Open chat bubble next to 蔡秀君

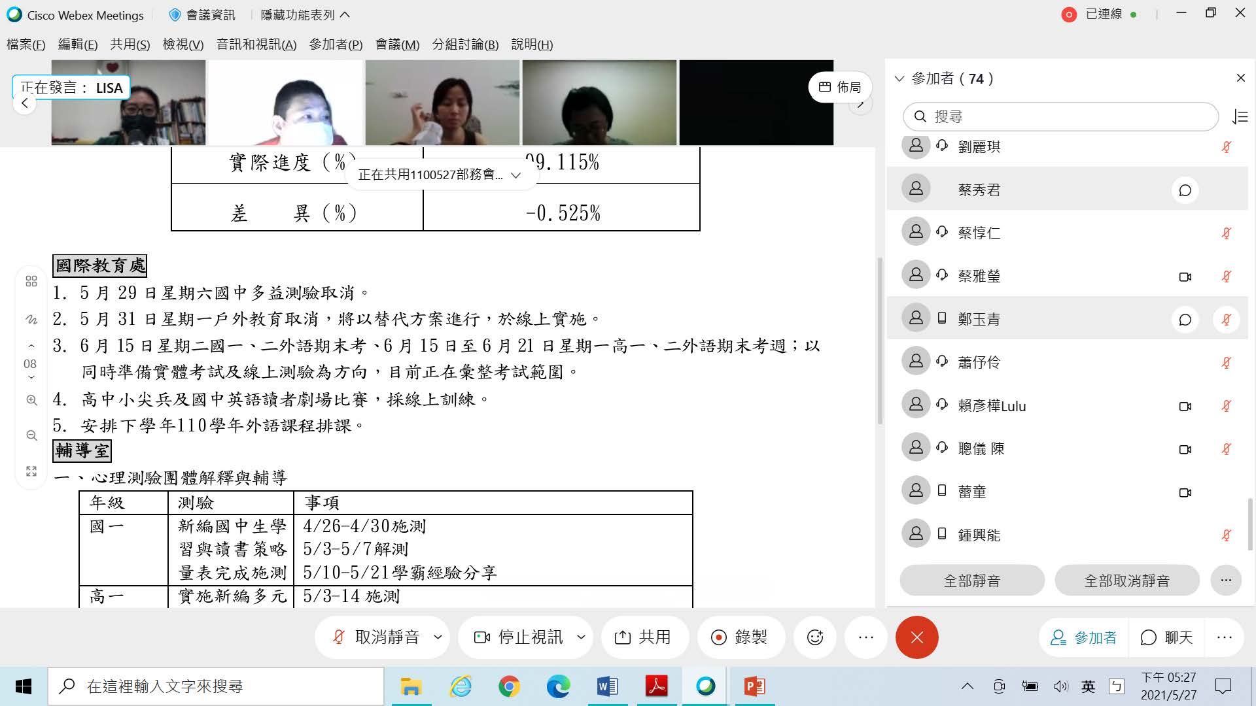point(1185,190)
